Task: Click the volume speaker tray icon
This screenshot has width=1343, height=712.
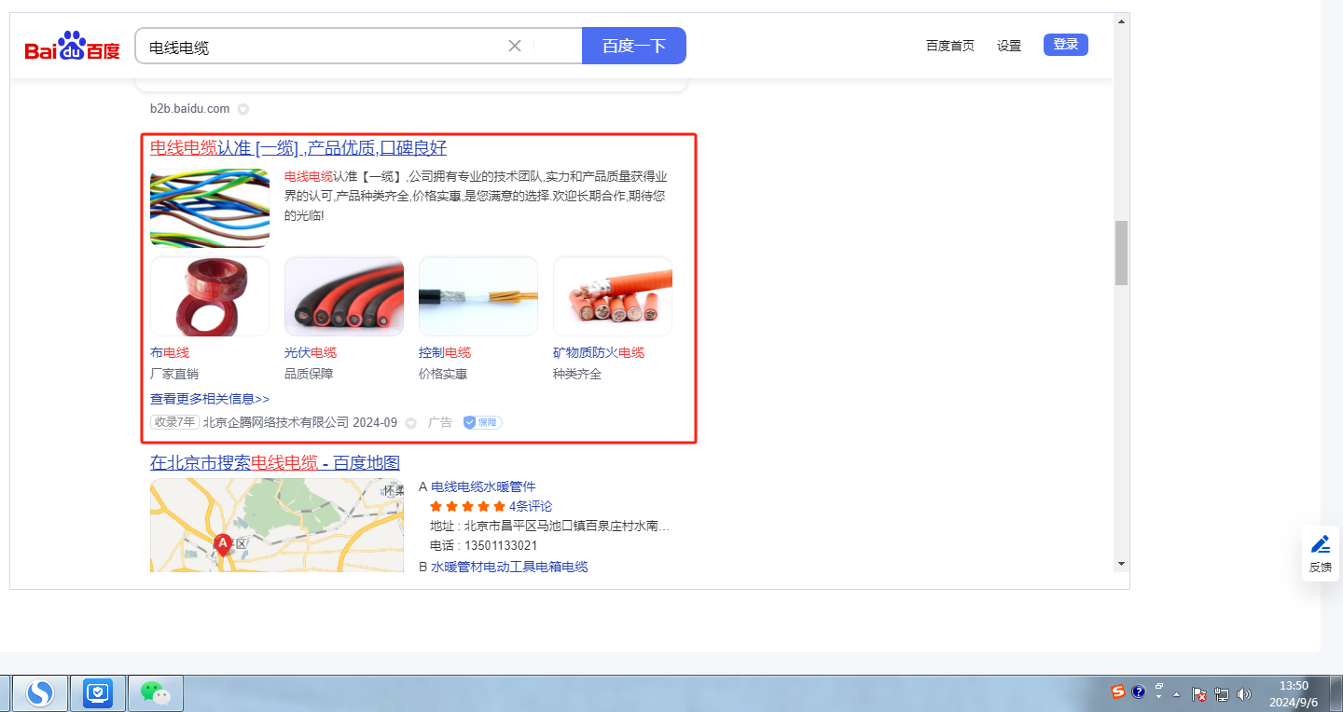Action: [x=1243, y=694]
